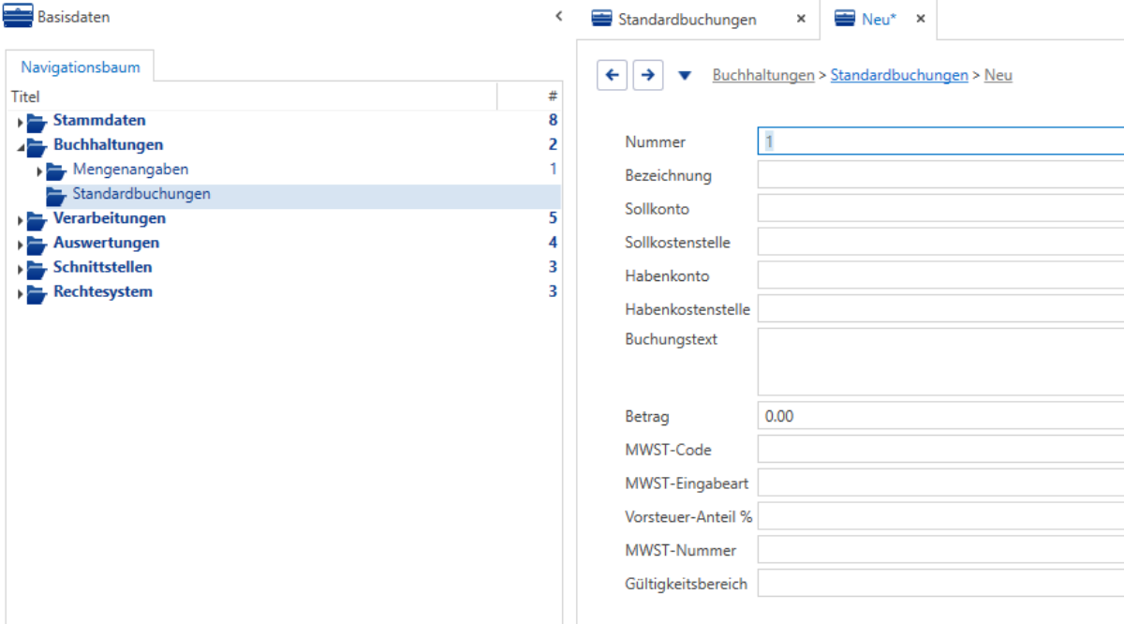Image resolution: width=1124 pixels, height=624 pixels.
Task: Click the forward arrow navigation button
Action: coord(648,75)
